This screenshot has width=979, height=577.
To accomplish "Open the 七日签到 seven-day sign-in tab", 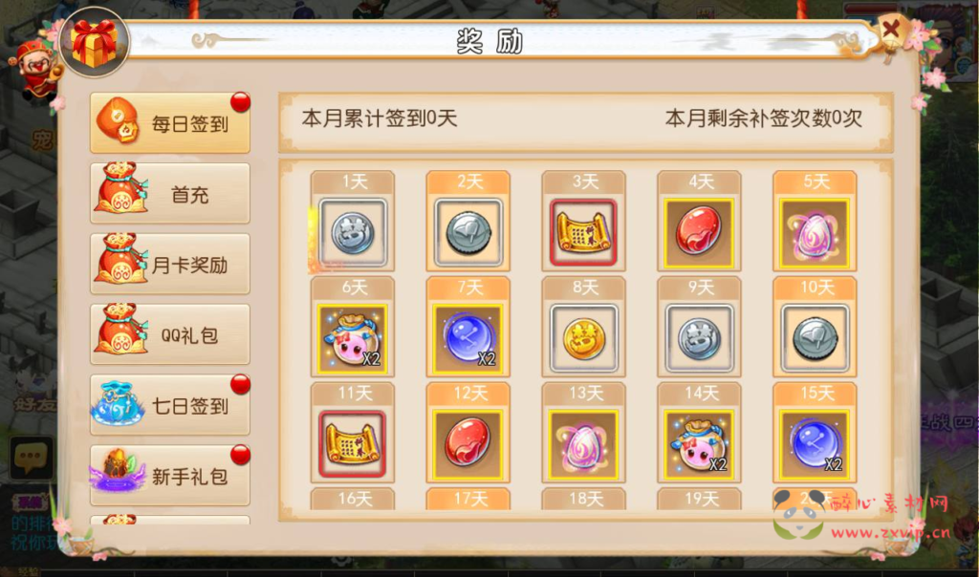I will tap(170, 405).
